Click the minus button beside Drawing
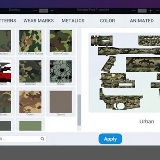Viewport: 160px width, 160px height. tap(35, 11)
